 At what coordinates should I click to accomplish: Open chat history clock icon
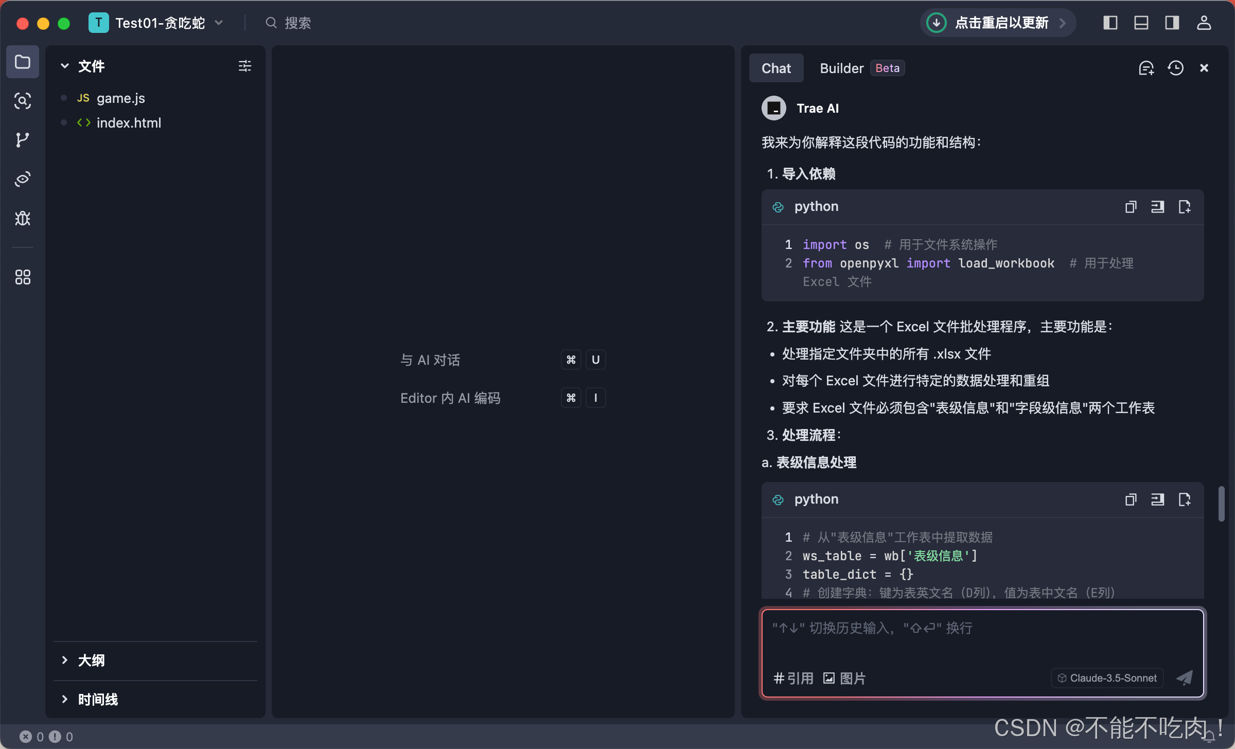tap(1175, 68)
